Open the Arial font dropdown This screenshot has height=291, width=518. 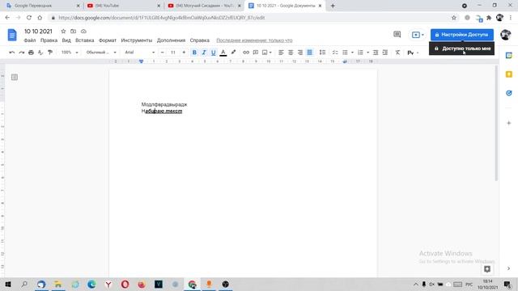click(139, 53)
